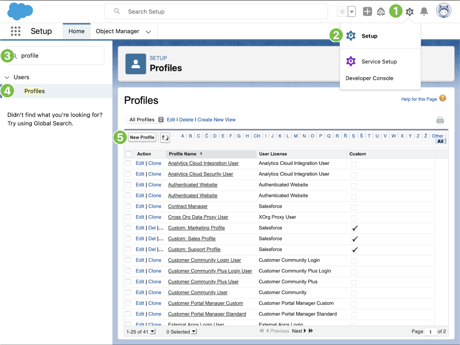Click the Setup gear icon in header
460x345 pixels.
coord(409,12)
